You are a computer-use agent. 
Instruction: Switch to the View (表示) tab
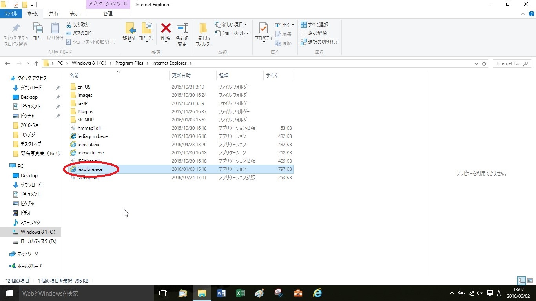point(75,14)
